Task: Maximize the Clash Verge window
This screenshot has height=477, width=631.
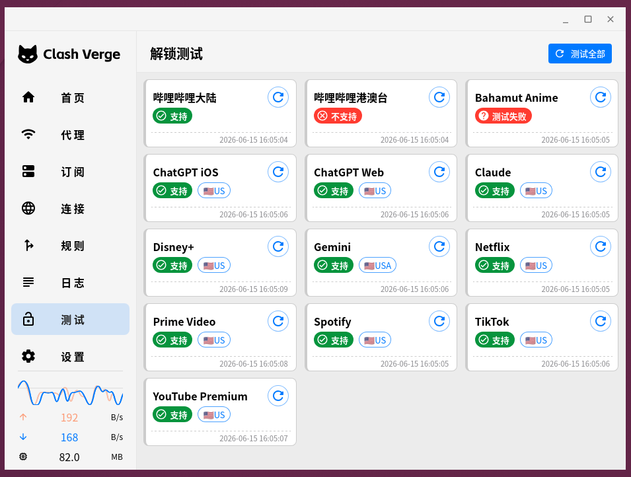Action: tap(588, 19)
